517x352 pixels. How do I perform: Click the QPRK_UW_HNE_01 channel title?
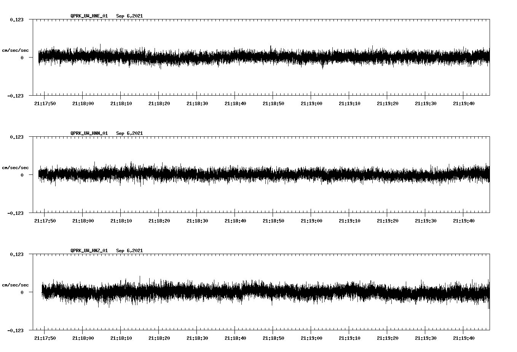(89, 16)
